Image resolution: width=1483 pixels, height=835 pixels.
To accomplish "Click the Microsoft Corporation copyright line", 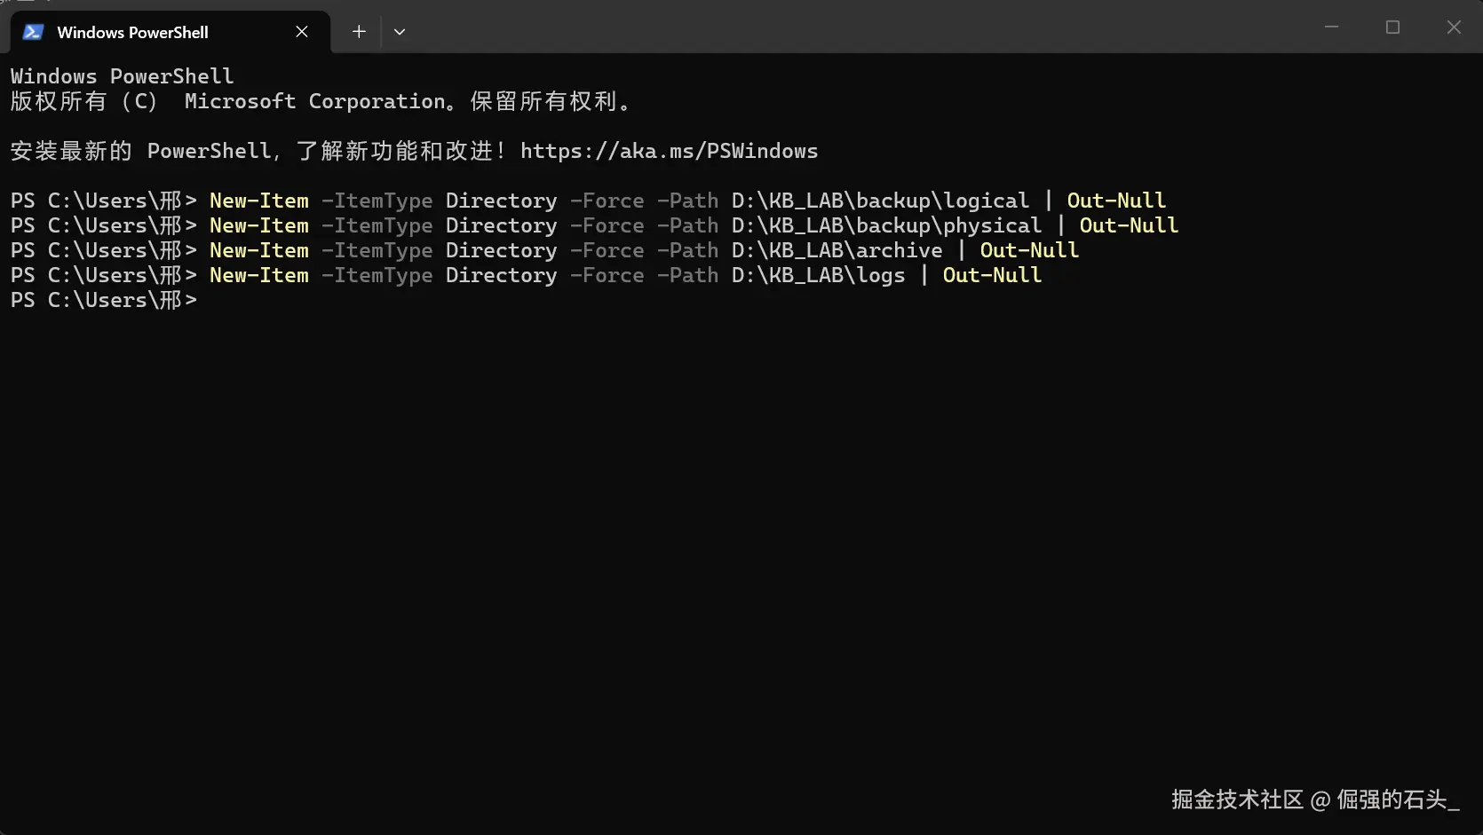I will tap(320, 101).
